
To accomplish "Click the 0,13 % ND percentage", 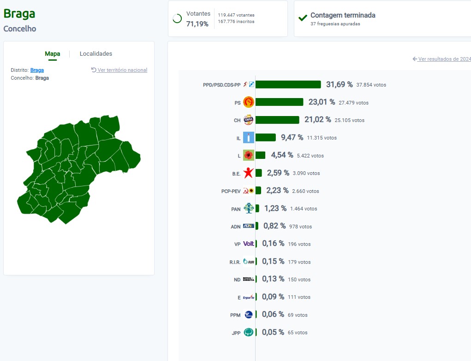I will pyautogui.click(x=273, y=279).
